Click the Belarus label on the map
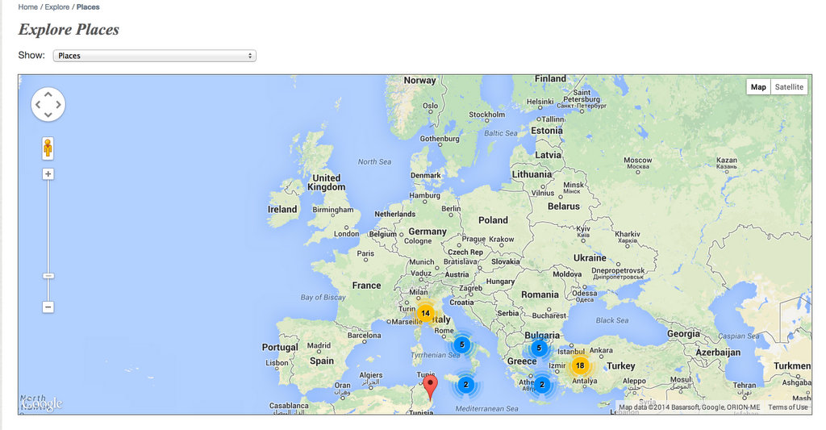This screenshot has height=430, width=826. coord(563,207)
